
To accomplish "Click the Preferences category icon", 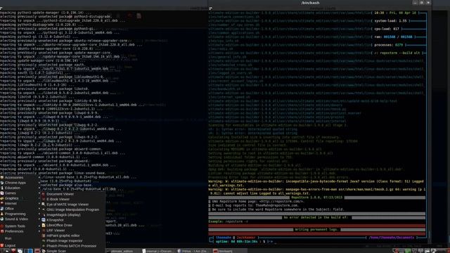I will (x=2, y=231).
